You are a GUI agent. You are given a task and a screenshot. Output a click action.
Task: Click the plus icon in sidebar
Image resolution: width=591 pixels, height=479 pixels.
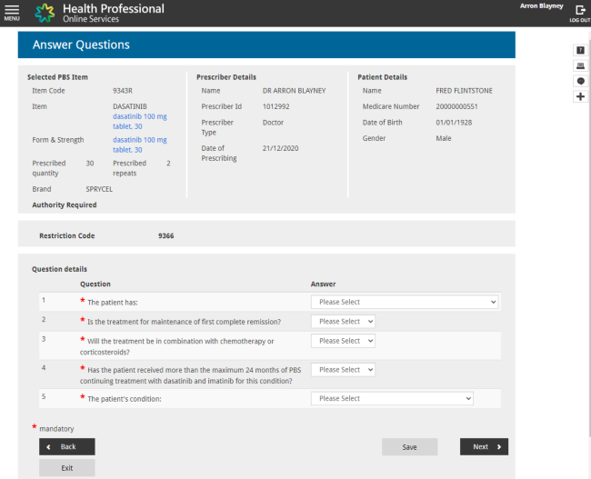580,96
